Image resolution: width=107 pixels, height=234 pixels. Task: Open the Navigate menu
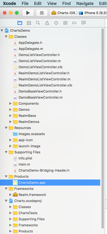[x=85, y=4]
